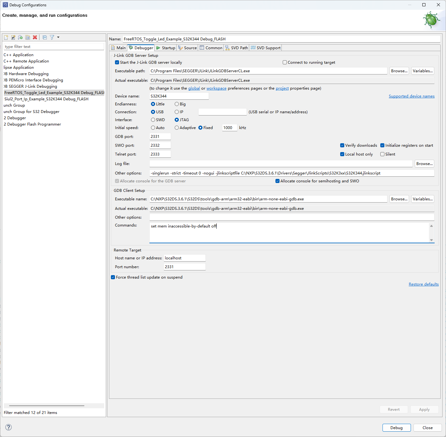Image resolution: width=446 pixels, height=437 pixels.
Task: Select SWD interface
Action: [x=153, y=120]
